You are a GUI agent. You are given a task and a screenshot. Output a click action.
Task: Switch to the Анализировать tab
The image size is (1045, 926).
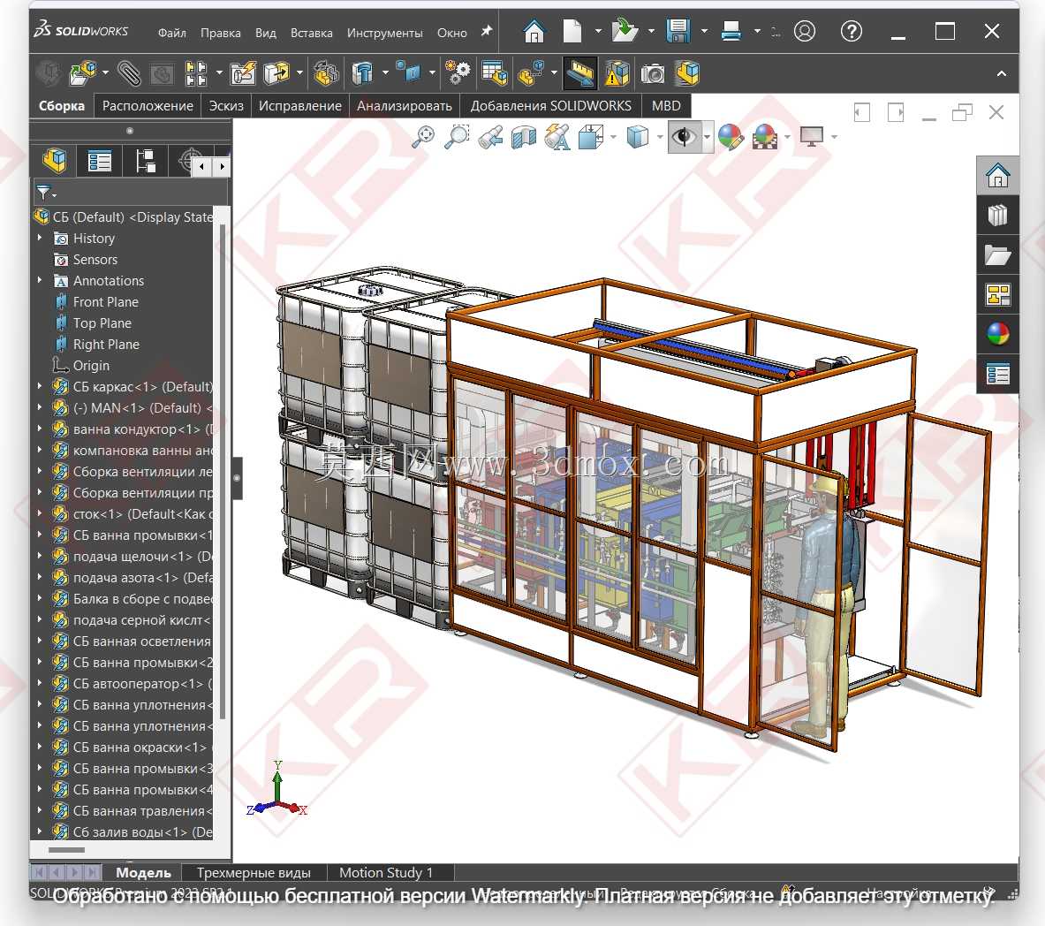(404, 105)
